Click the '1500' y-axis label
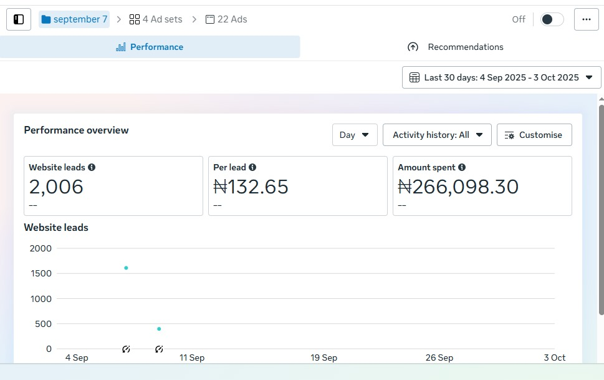The image size is (604, 380). point(41,273)
